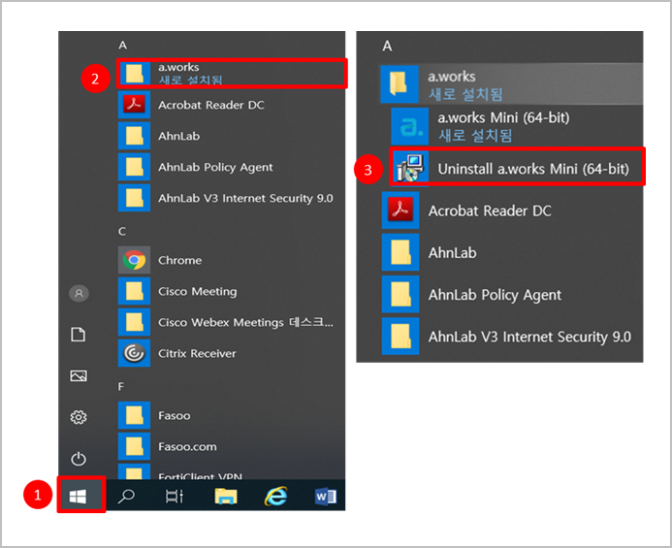Viewport: 672px width, 548px height.
Task: Expand Cisco Webex Meetings folder
Action: click(232, 322)
